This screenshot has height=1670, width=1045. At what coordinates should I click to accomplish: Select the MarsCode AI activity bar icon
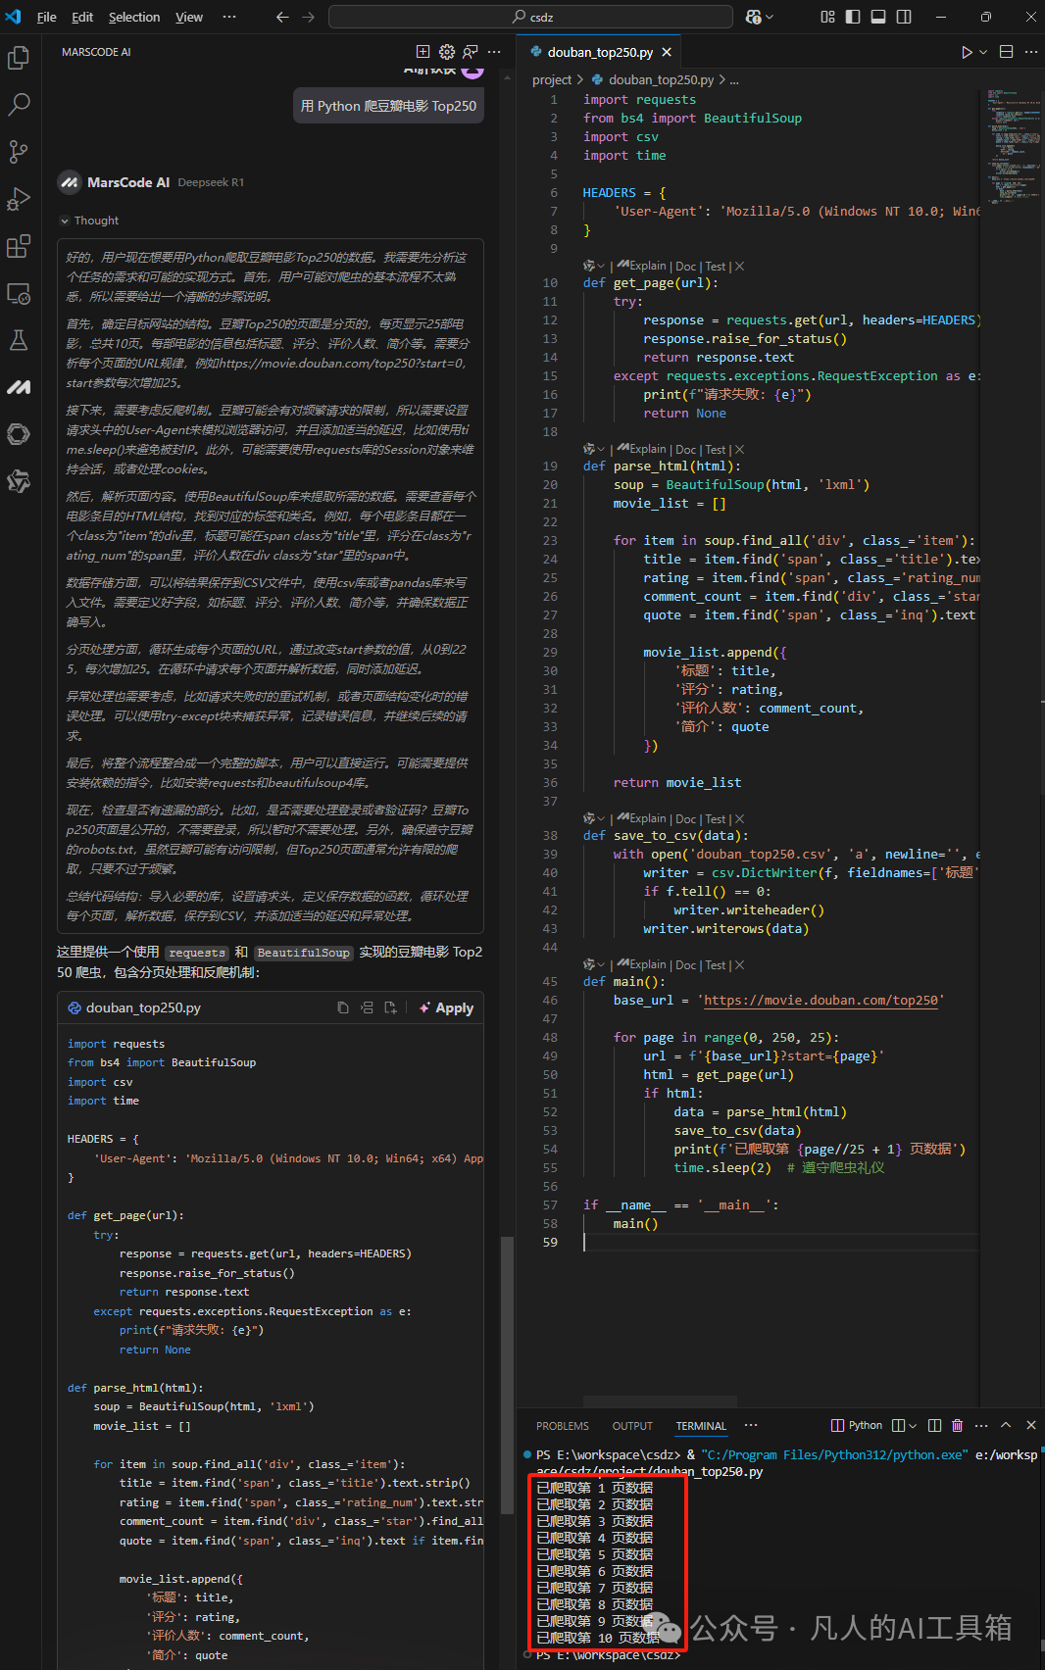[19, 387]
